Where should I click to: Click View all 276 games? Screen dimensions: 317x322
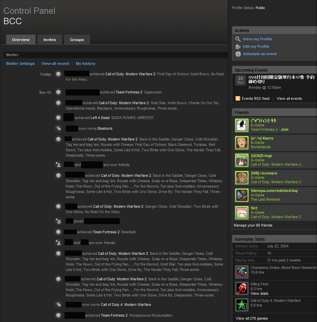(252, 318)
